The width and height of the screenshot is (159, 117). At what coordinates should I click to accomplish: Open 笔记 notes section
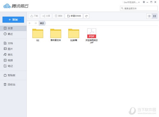click(x=13, y=66)
